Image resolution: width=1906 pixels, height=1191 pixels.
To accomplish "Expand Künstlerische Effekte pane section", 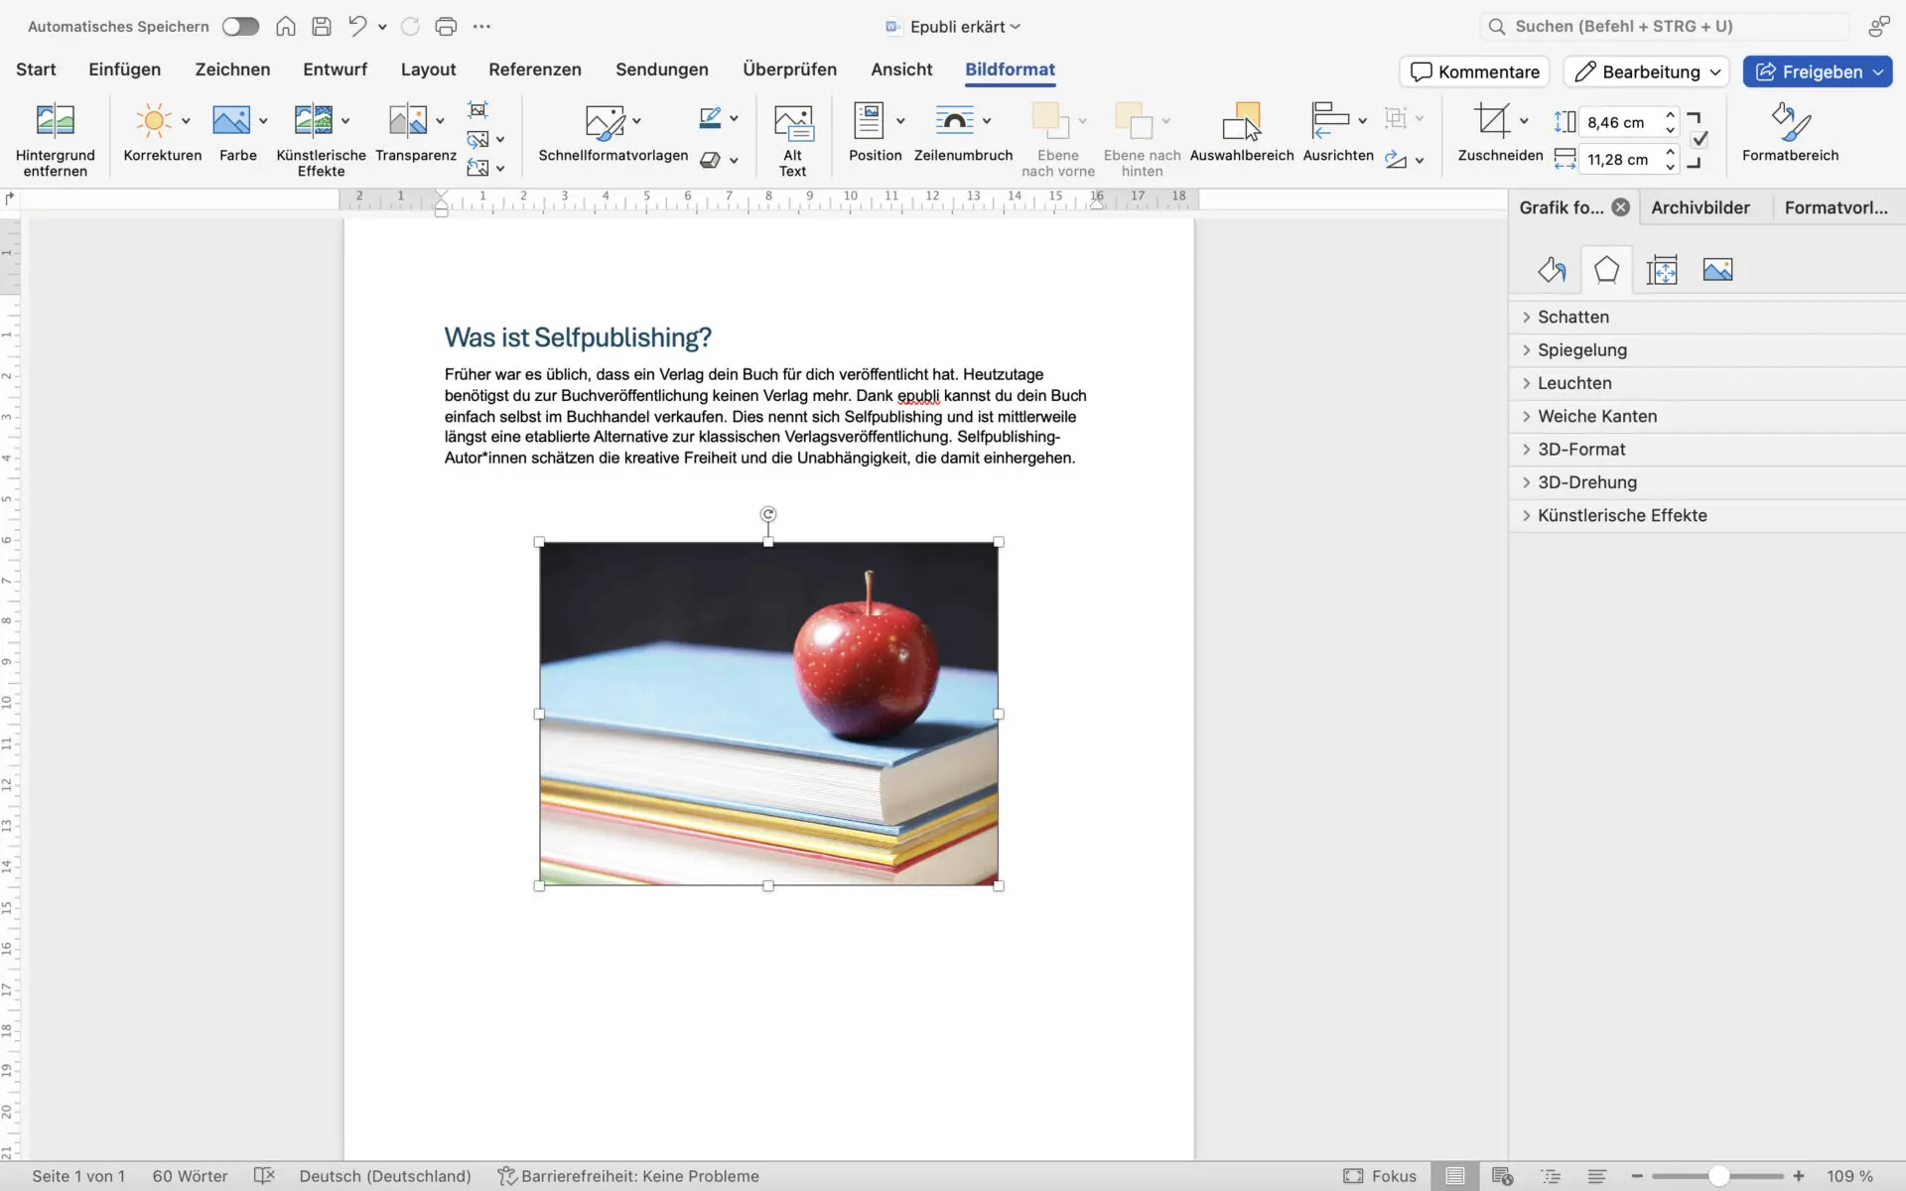I will coord(1706,516).
